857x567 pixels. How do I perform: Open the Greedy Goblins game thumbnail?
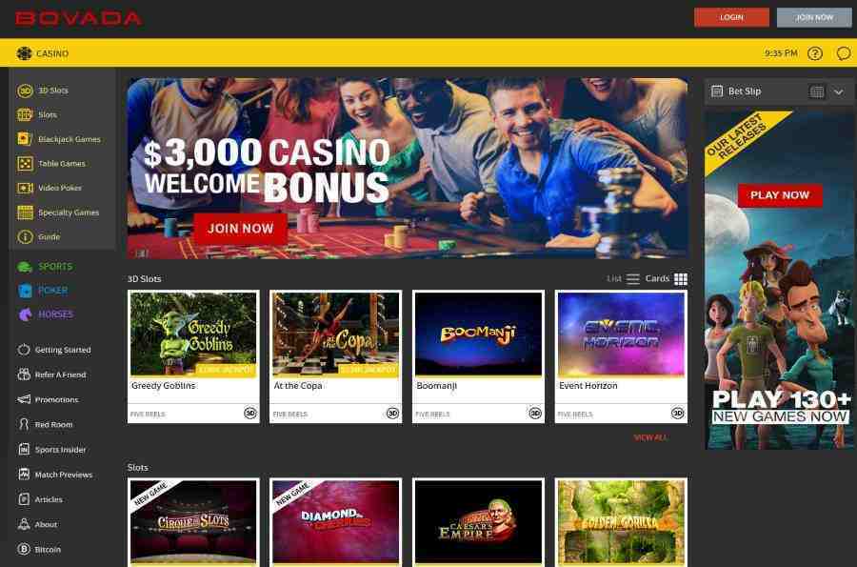(193, 334)
